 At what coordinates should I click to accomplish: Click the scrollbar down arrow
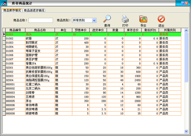pyautogui.click(x=186, y=131)
